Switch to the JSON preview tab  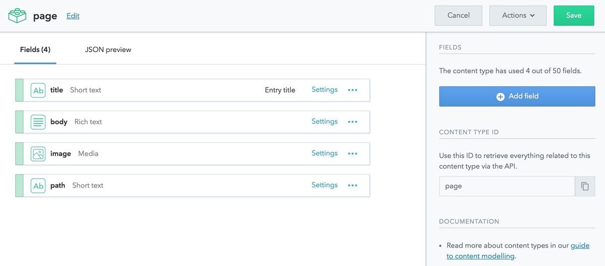click(108, 49)
